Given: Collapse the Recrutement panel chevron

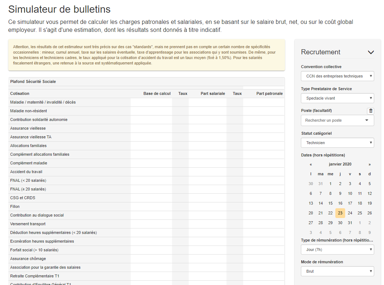Looking at the screenshot, I should point(371,52).
